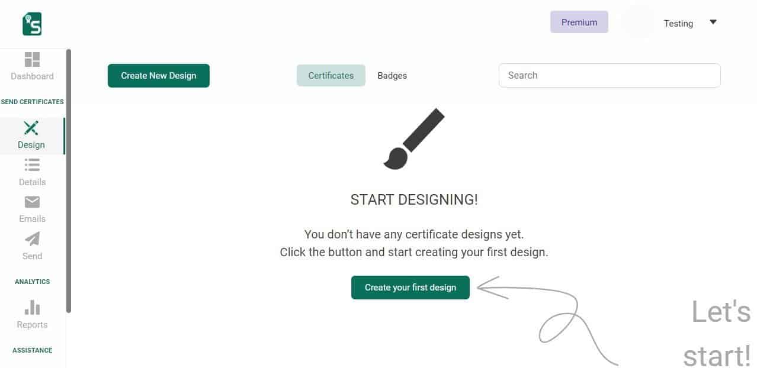Switch to the Badges tab
The image size is (757, 368).
click(x=392, y=76)
